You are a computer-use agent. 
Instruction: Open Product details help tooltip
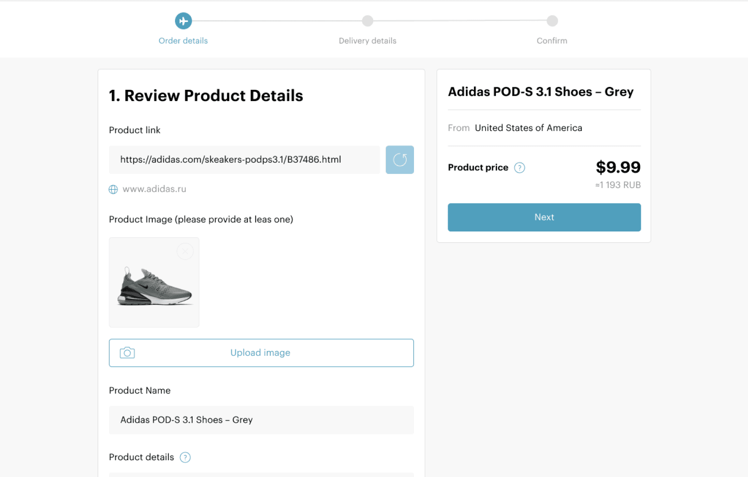pyautogui.click(x=185, y=457)
